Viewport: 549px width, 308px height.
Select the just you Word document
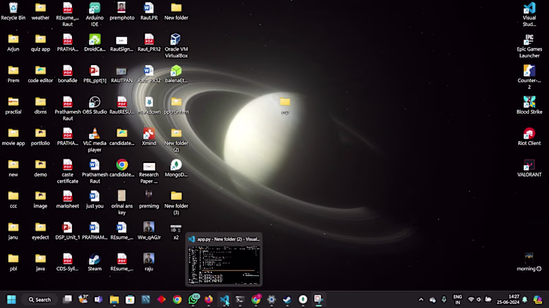pyautogui.click(x=95, y=199)
